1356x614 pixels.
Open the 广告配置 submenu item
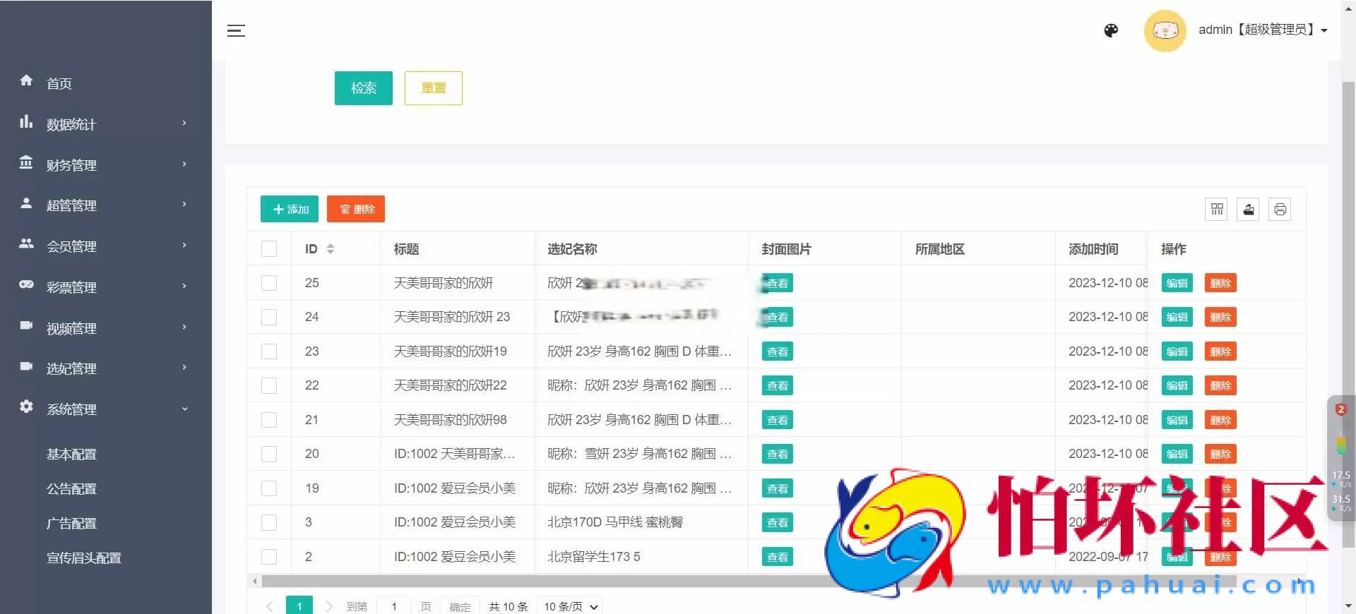[71, 524]
